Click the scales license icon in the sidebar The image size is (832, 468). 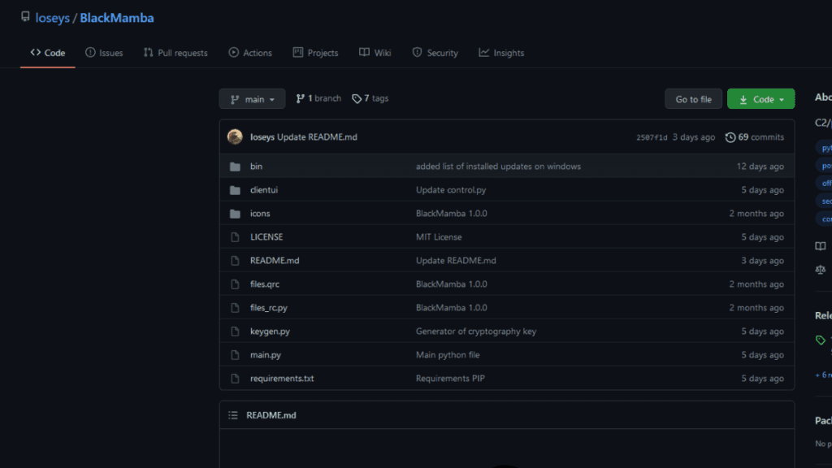click(x=821, y=270)
